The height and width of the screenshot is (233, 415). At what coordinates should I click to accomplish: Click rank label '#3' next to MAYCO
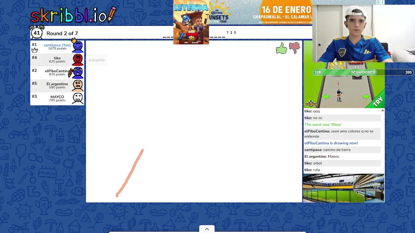point(34,96)
